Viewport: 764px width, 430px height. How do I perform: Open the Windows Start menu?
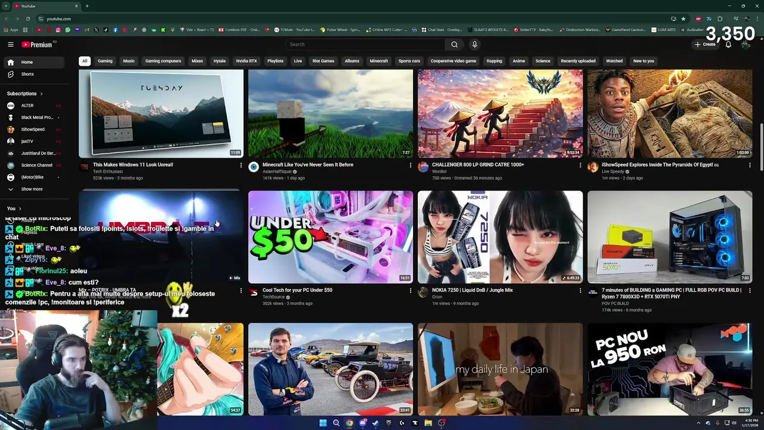(x=323, y=423)
